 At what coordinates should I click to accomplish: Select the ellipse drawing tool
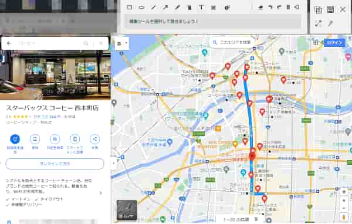(141, 8)
